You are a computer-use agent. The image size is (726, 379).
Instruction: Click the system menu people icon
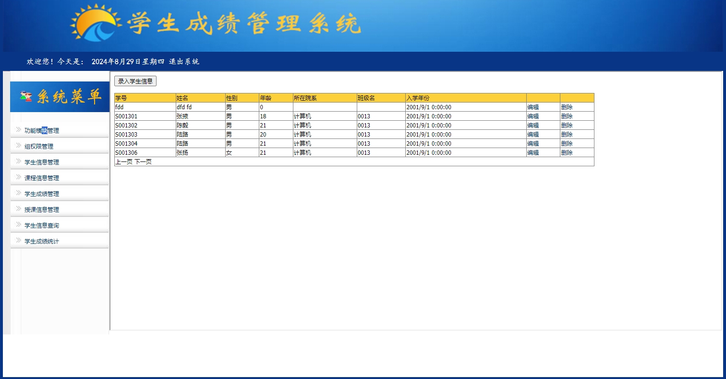[x=26, y=96]
